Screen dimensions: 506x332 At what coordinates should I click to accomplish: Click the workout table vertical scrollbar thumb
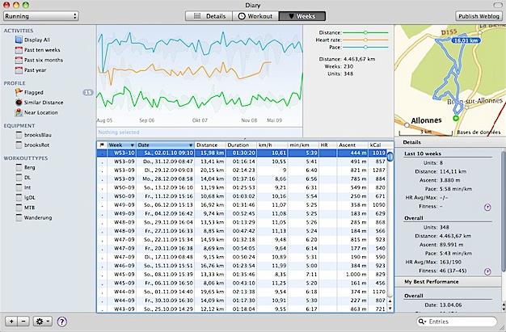pos(390,157)
